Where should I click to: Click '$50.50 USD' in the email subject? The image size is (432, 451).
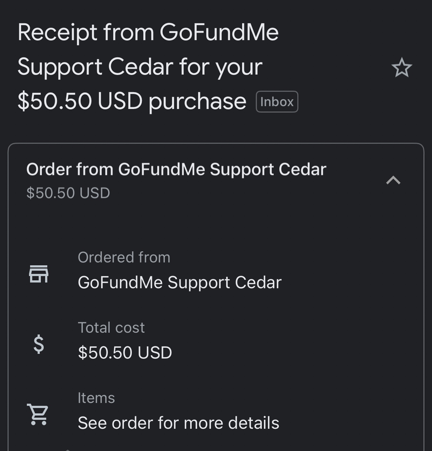point(80,101)
